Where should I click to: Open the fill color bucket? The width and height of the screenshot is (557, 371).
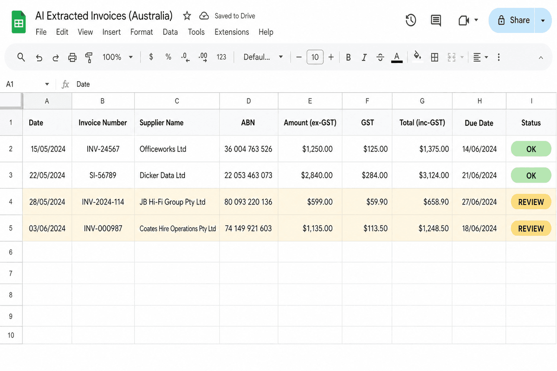417,57
